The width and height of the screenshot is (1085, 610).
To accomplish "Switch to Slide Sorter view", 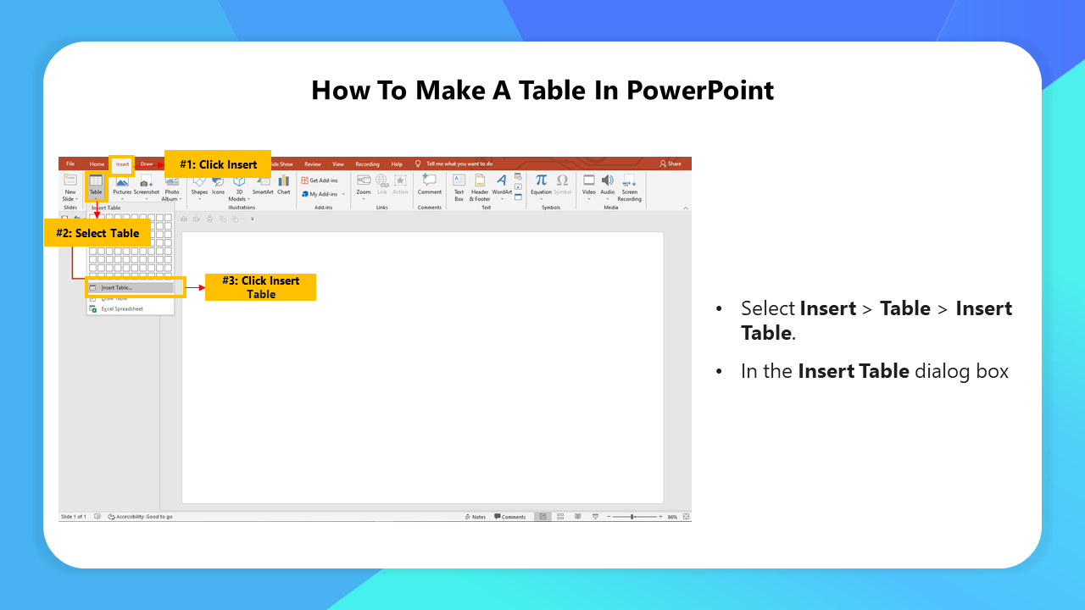I will pyautogui.click(x=560, y=517).
